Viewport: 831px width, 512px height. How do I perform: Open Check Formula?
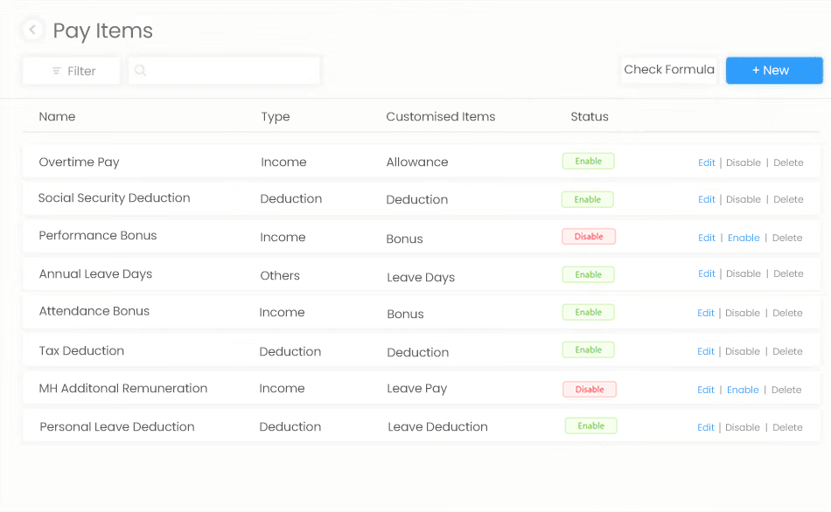[x=669, y=70]
